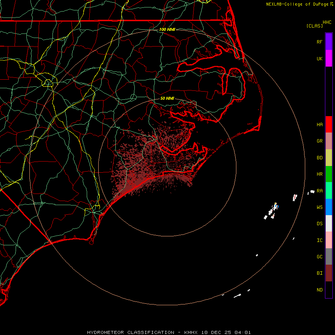Click the ND black legend swatch
This screenshot has width=335, height=335.
pos(329,290)
